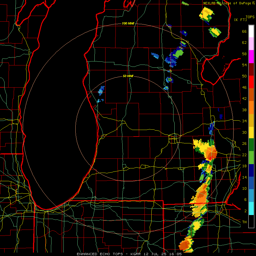Click the light blue 14 kft legend swatch
Image resolution: width=256 pixels, height=256 pixels.
251,196
